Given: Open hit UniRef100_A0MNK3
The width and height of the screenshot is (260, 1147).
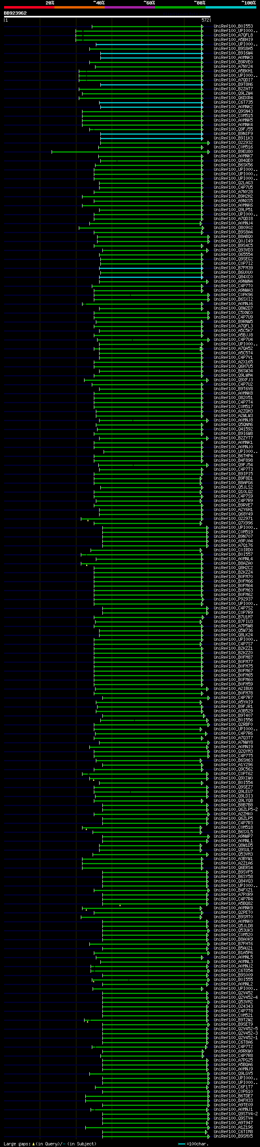Looking at the screenshot, I should coord(233,57).
